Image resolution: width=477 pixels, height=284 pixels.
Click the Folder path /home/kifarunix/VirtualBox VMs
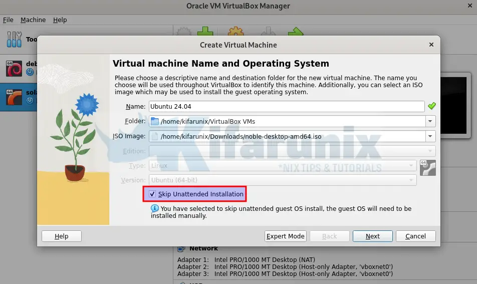point(208,121)
